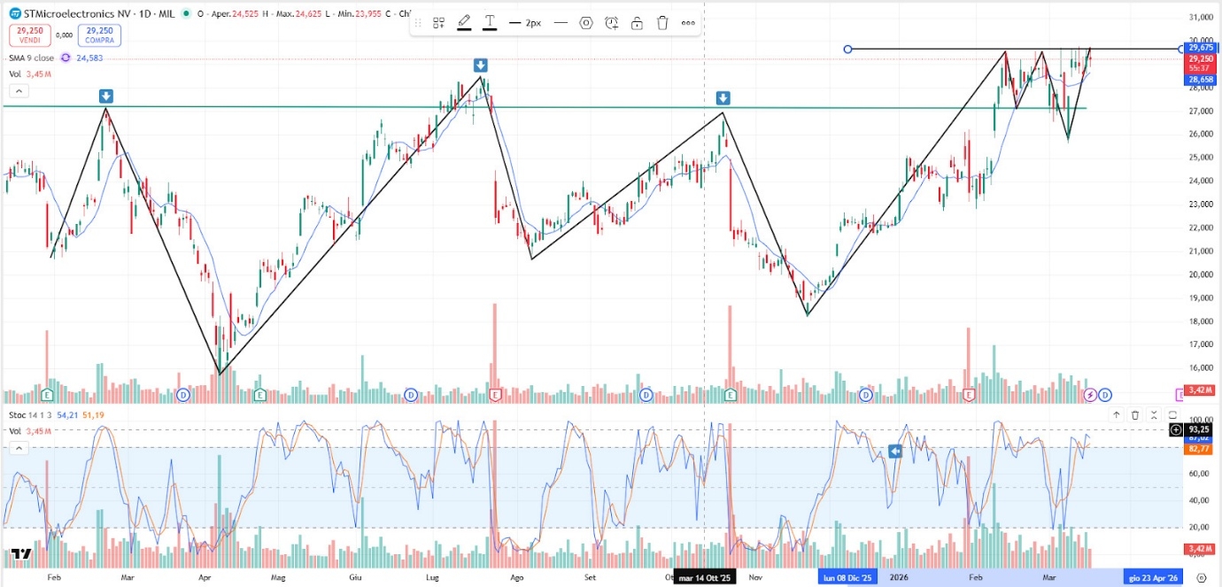
Task: Collapse the stochastic indicator pane
Action: point(1154,414)
